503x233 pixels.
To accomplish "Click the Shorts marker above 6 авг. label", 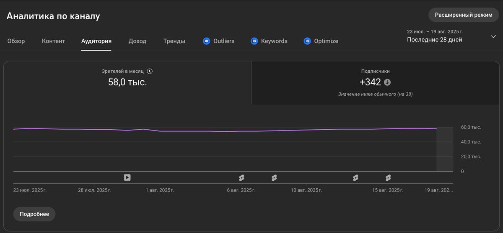I will coord(241,178).
